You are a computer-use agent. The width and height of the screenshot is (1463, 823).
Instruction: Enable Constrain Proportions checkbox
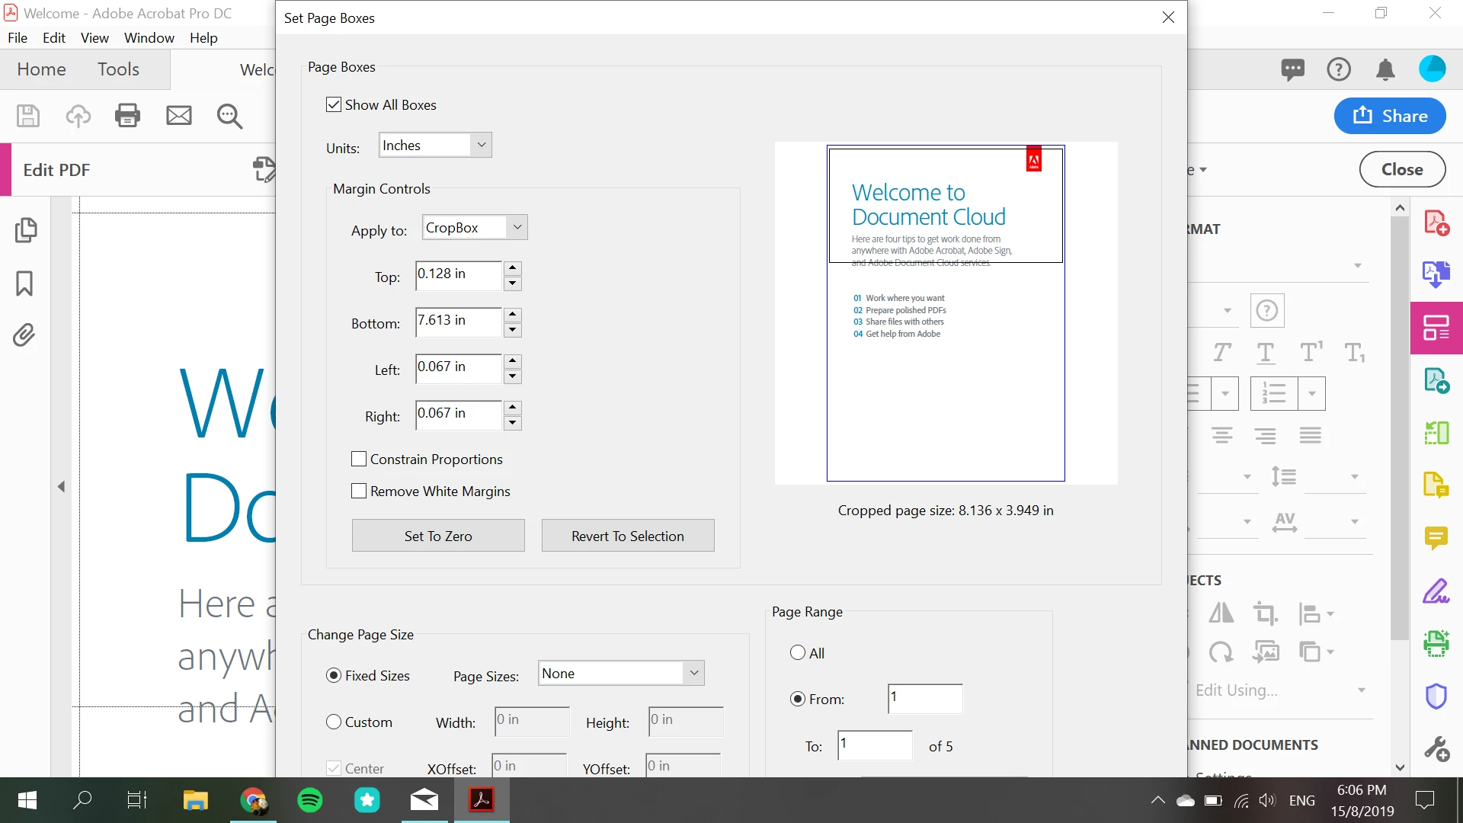click(359, 459)
